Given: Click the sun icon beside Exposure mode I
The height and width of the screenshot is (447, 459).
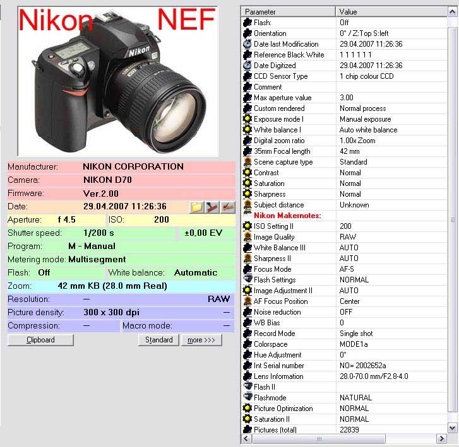Looking at the screenshot, I should coord(247,119).
